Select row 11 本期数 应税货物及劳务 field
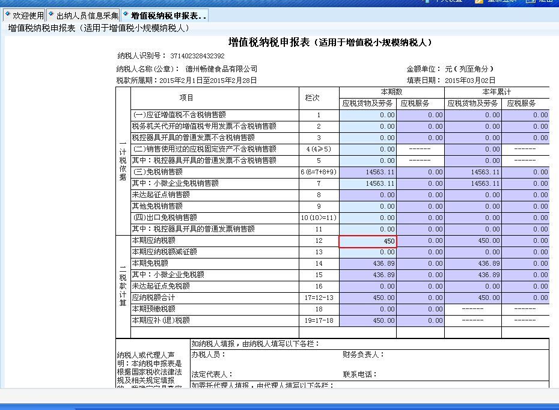 367,229
